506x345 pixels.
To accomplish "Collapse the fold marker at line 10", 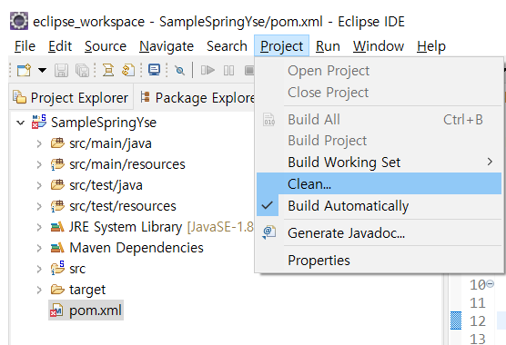I will point(490,283).
